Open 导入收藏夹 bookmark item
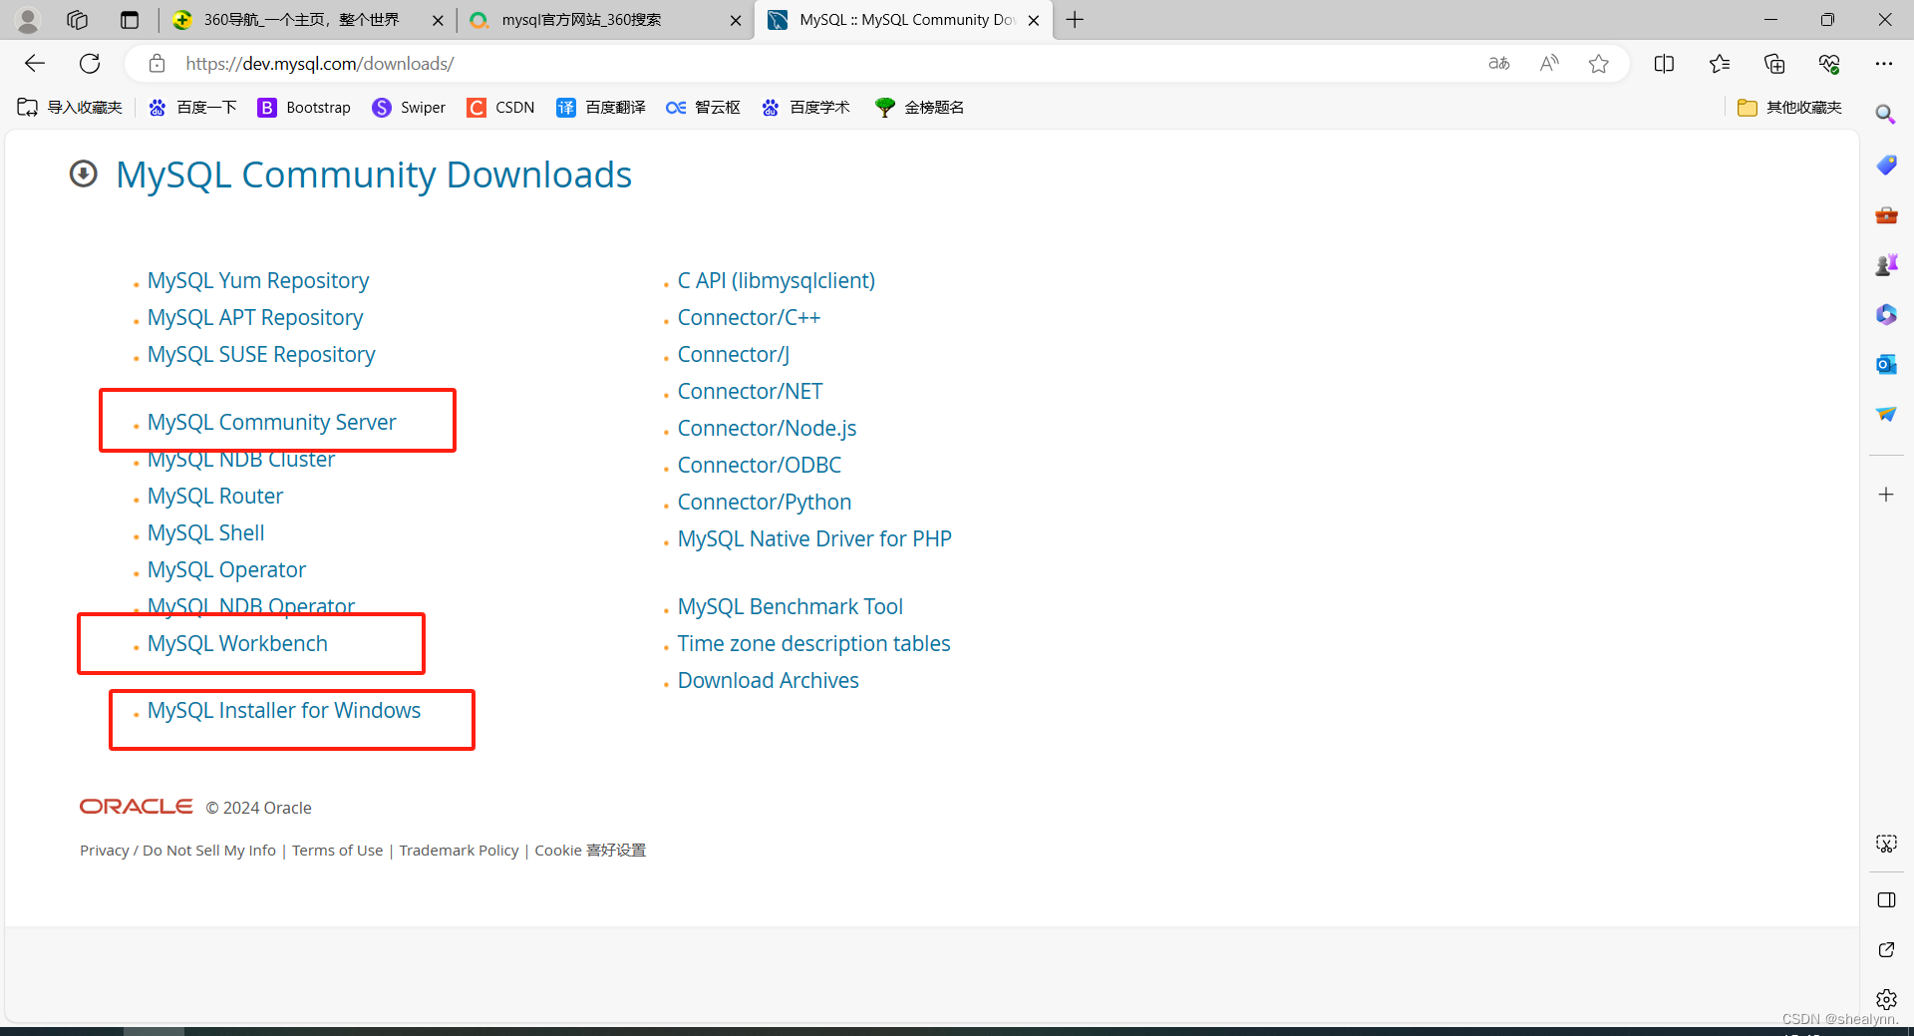This screenshot has height=1036, width=1914. click(x=70, y=108)
